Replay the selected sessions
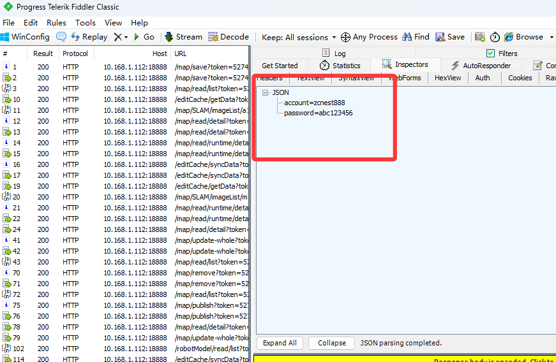The width and height of the screenshot is (556, 362). 89,37
